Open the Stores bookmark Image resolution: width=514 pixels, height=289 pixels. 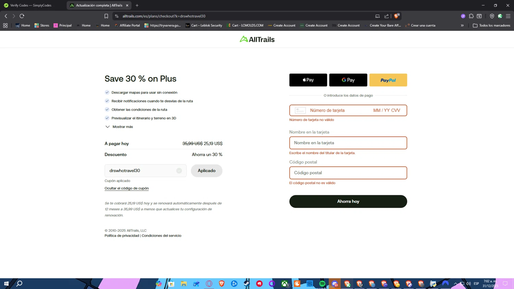pos(42,25)
